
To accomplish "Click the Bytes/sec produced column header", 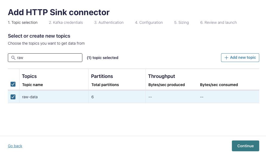I will pyautogui.click(x=167, y=85).
